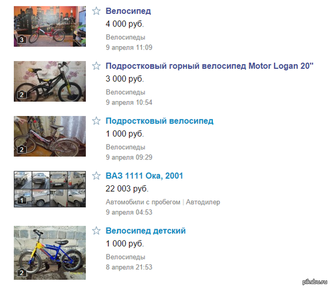Open the Подростковый велосипед listing link
The image size is (330, 288).
coord(159,121)
